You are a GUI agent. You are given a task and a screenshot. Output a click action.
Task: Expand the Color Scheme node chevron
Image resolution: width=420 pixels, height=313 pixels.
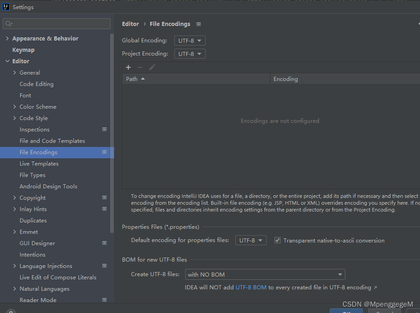(x=15, y=106)
